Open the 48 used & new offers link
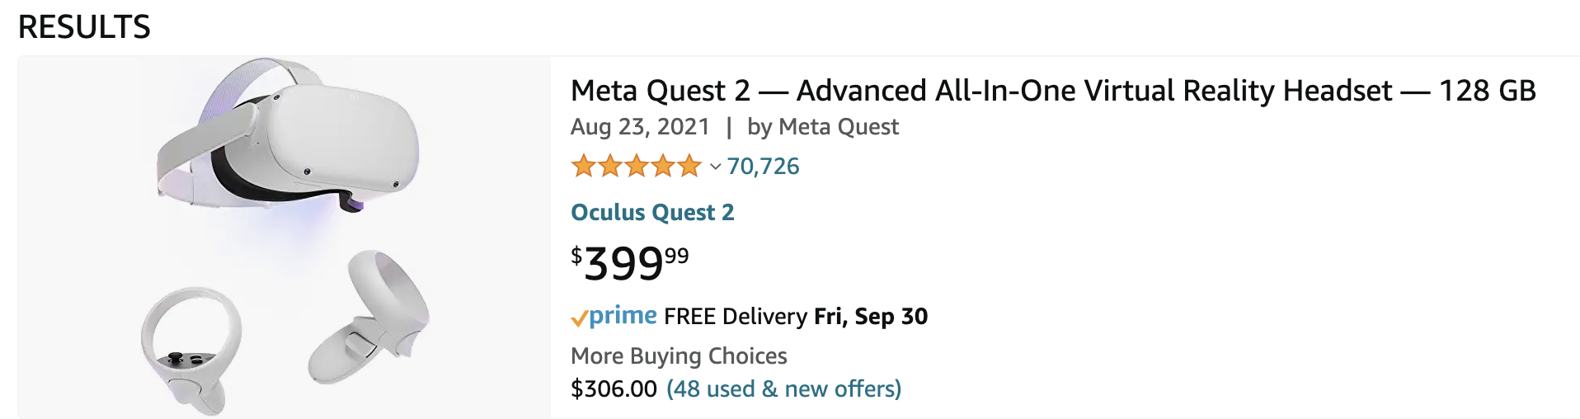The height and width of the screenshot is (419, 1580). pos(783,388)
